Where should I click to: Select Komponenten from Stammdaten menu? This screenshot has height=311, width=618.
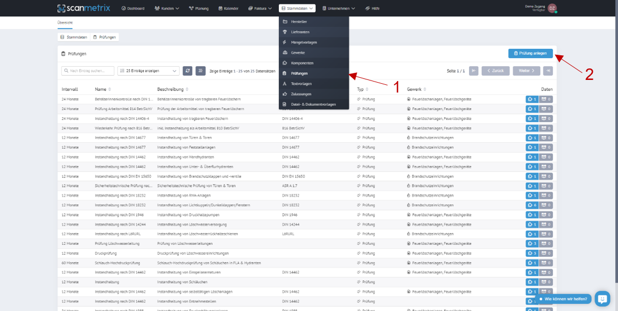[314, 63]
